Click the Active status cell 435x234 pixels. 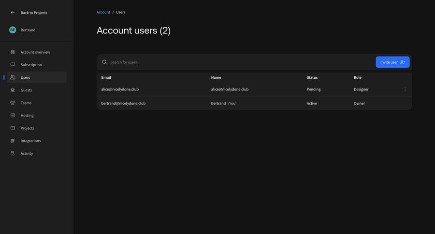[x=312, y=103]
